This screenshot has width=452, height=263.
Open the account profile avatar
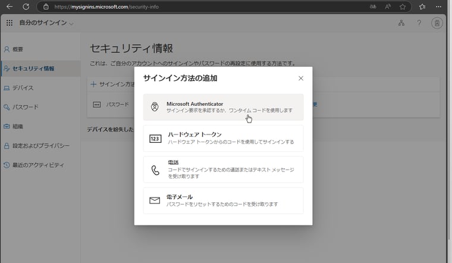pyautogui.click(x=437, y=23)
